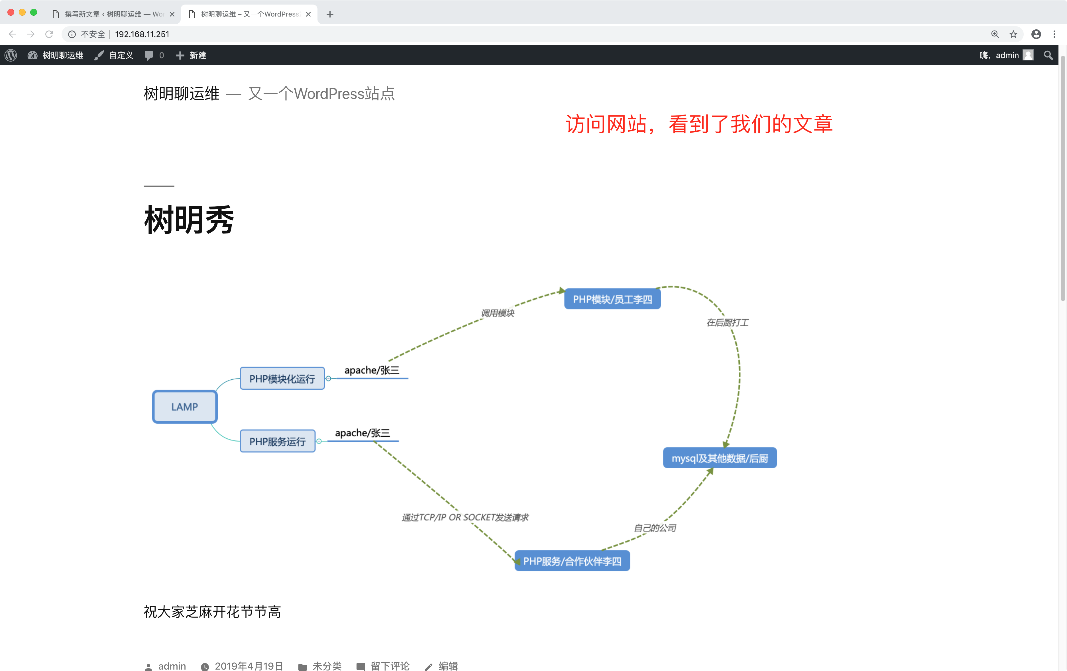This screenshot has width=1067, height=671.
Task: Open the WordPress logo menu
Action: coord(10,55)
